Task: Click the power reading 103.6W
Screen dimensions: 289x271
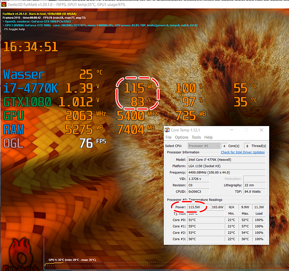Action: 217,207
